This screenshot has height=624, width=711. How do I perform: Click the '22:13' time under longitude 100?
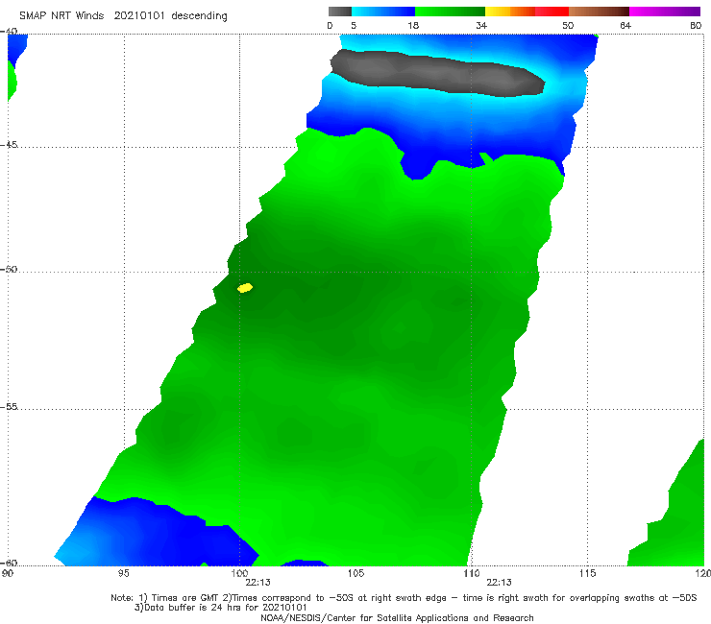[x=257, y=583]
